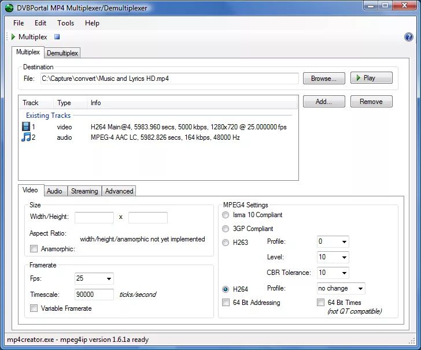Switch to the Audio settings tab
Screen dimensions: 421x350
coord(54,191)
